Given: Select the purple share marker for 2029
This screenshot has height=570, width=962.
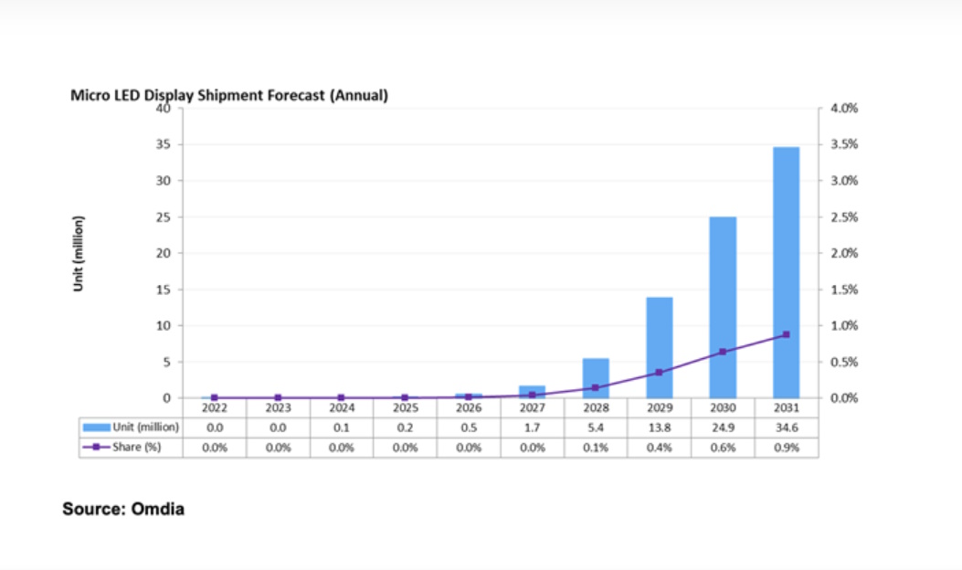Looking at the screenshot, I should pos(659,372).
